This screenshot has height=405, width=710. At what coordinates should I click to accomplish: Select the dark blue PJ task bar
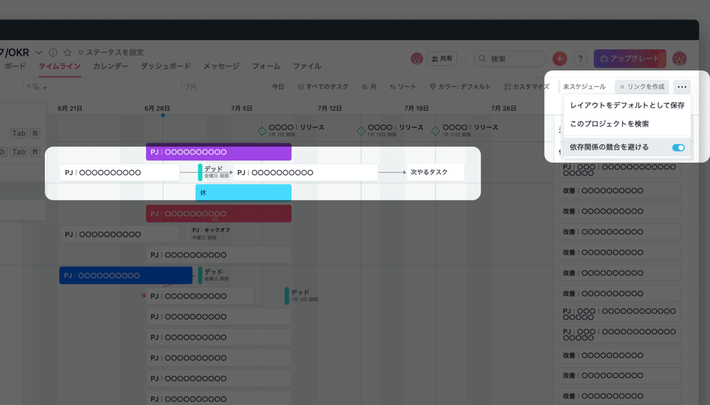pos(125,275)
